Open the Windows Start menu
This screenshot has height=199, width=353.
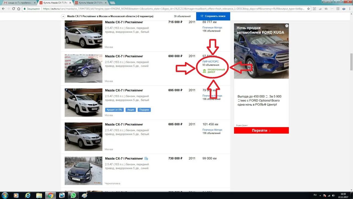(x=4, y=195)
